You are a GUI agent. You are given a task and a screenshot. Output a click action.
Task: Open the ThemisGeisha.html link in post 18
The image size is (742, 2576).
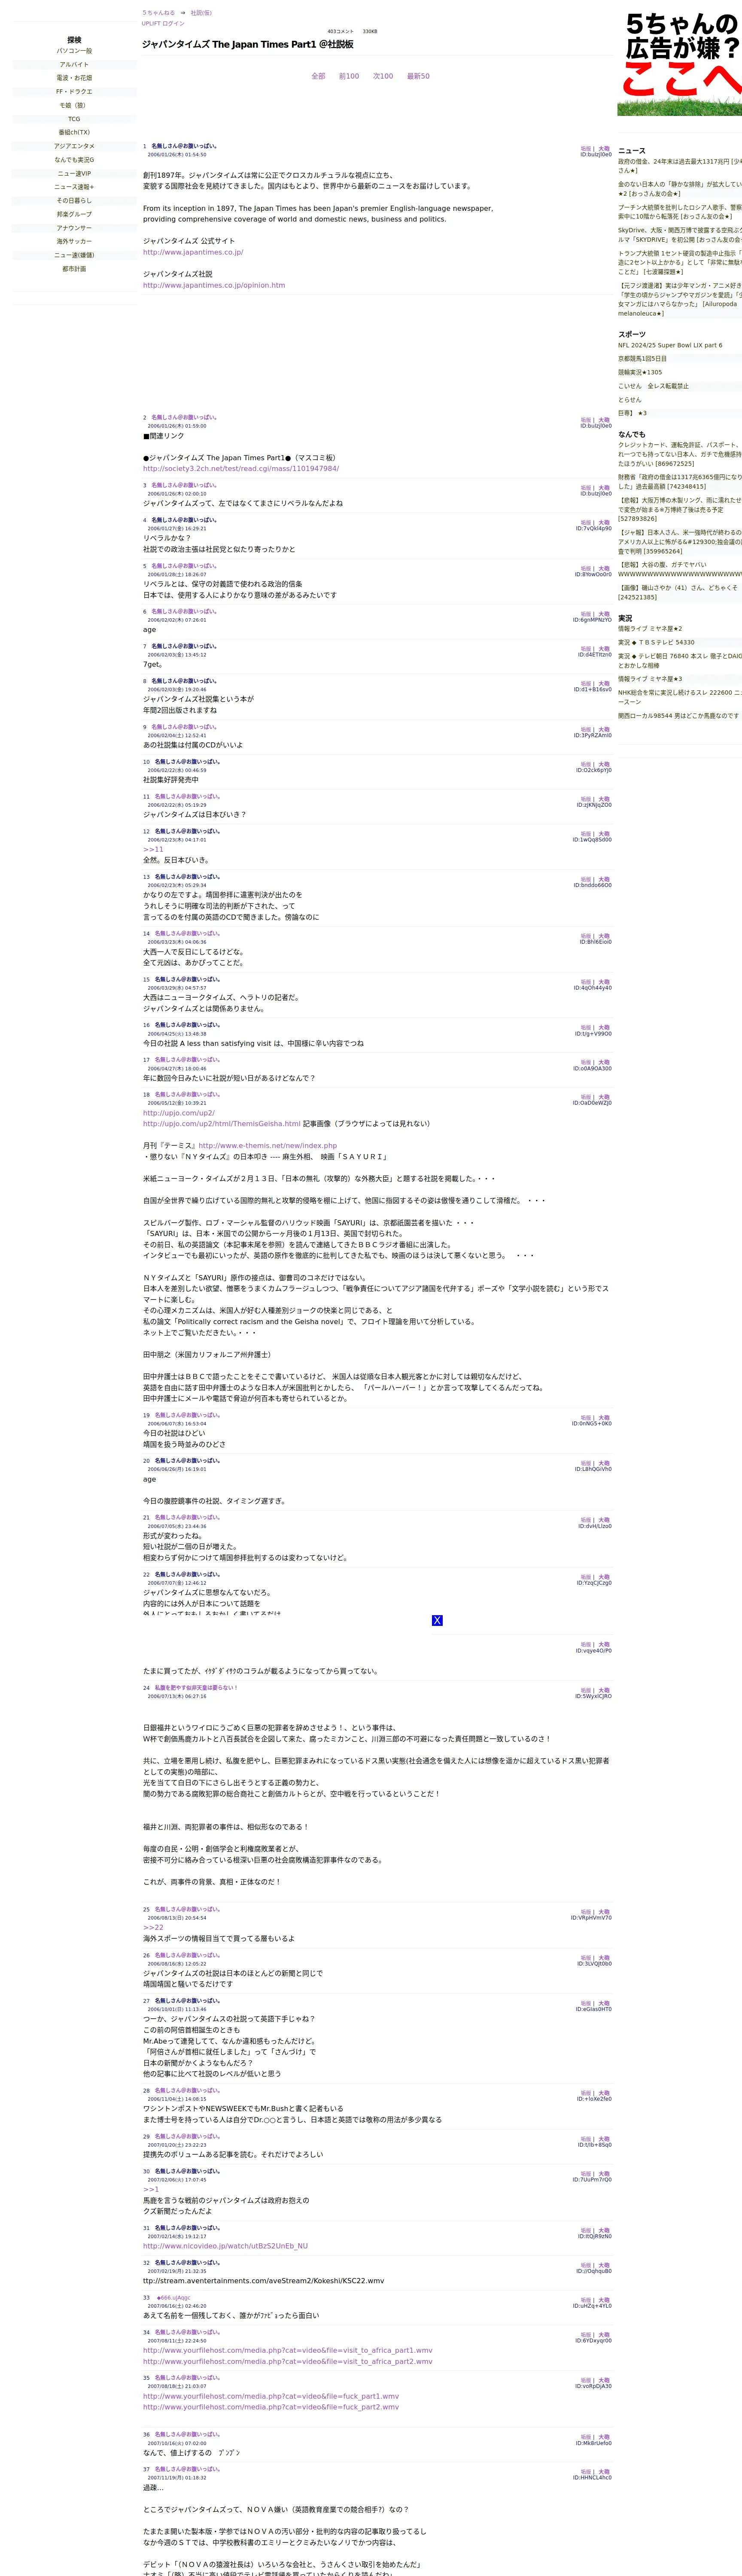click(x=222, y=1124)
